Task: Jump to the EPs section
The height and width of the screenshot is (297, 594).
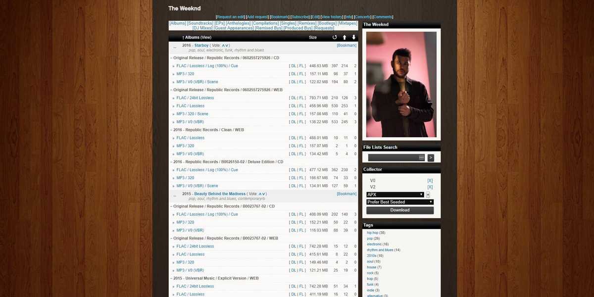Action: click(x=220, y=23)
